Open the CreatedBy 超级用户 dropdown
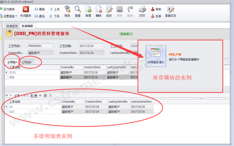This screenshot has width=234, height=146. pos(51,53)
